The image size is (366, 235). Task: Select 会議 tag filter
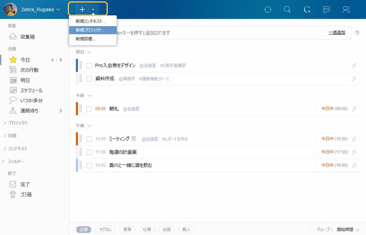tap(167, 229)
